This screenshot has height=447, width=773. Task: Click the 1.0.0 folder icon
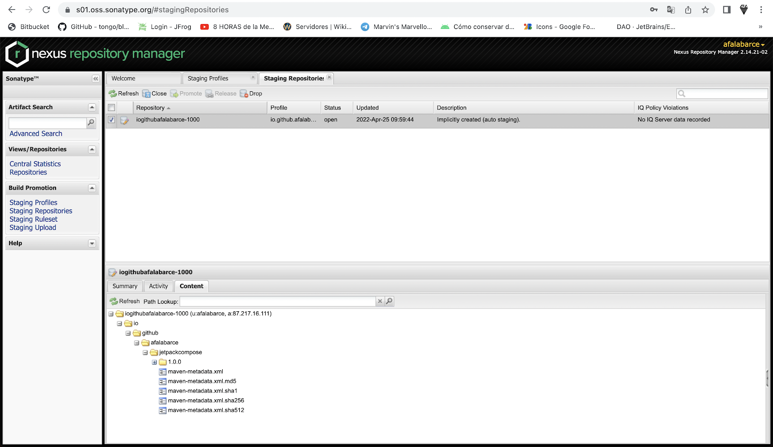click(163, 362)
